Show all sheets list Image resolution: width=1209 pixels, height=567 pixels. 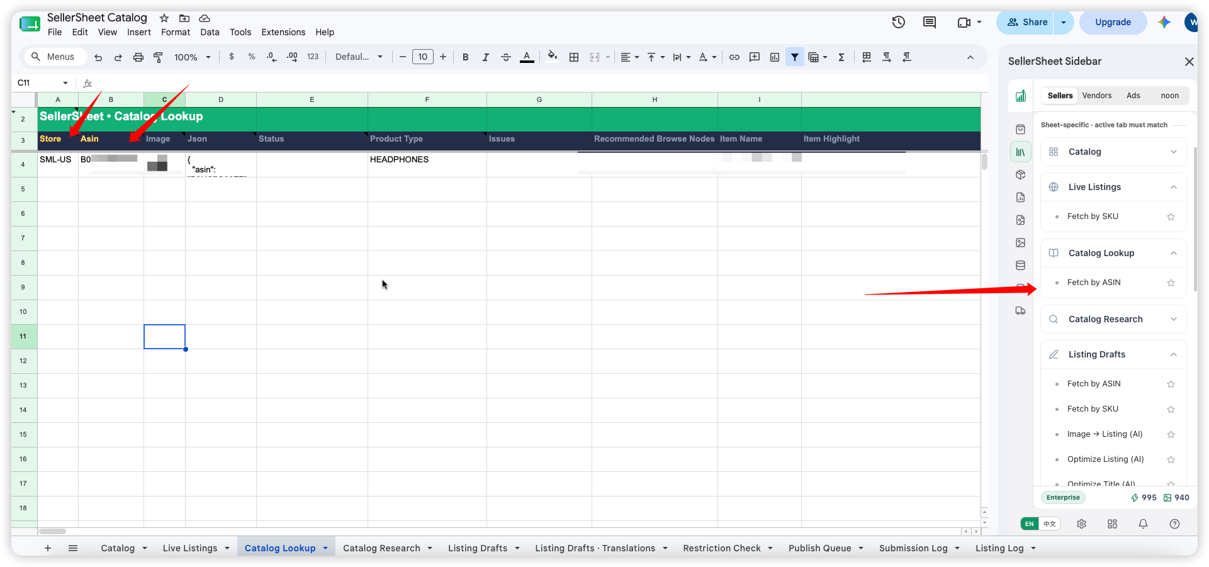73,548
